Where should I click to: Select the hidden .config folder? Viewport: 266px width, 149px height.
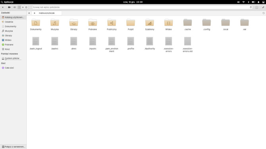pos(206,23)
